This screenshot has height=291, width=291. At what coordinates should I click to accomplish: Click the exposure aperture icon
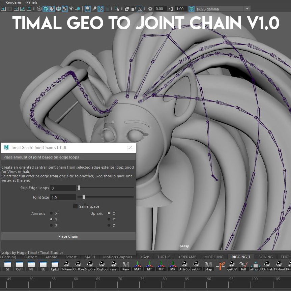tap(150, 9)
